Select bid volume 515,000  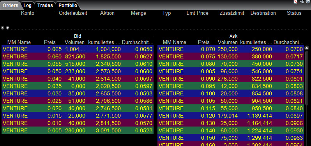(75, 64)
